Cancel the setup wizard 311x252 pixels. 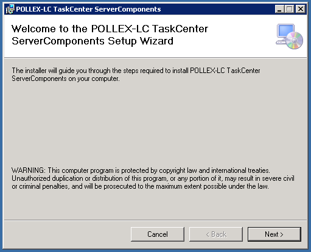point(158,234)
